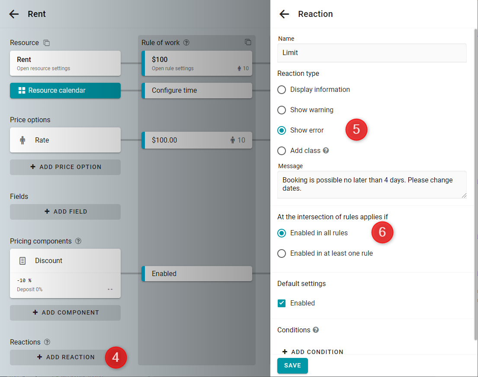Click the back arrow next to Rent
Viewport: 478px width, 377px height.
pyautogui.click(x=14, y=14)
